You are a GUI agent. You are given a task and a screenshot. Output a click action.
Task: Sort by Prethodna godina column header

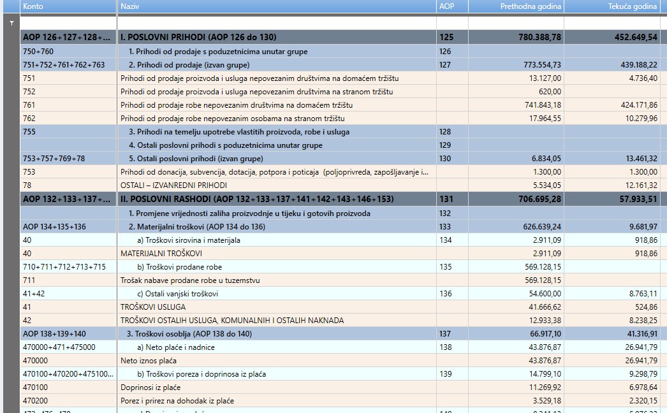click(516, 6)
